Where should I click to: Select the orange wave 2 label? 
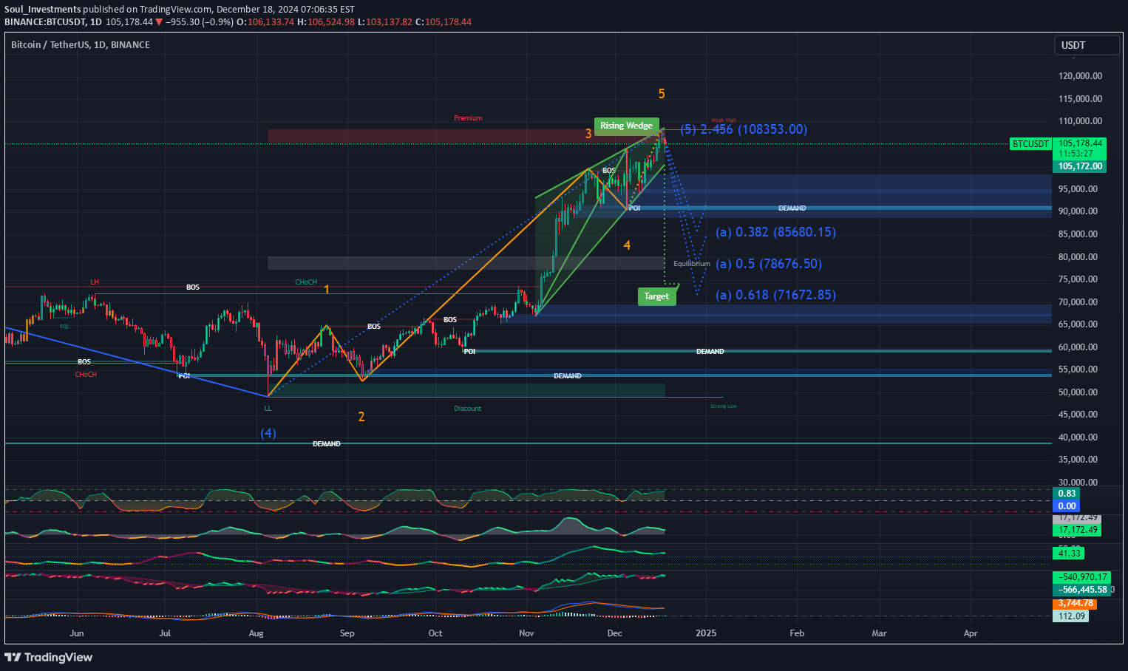[x=361, y=417]
